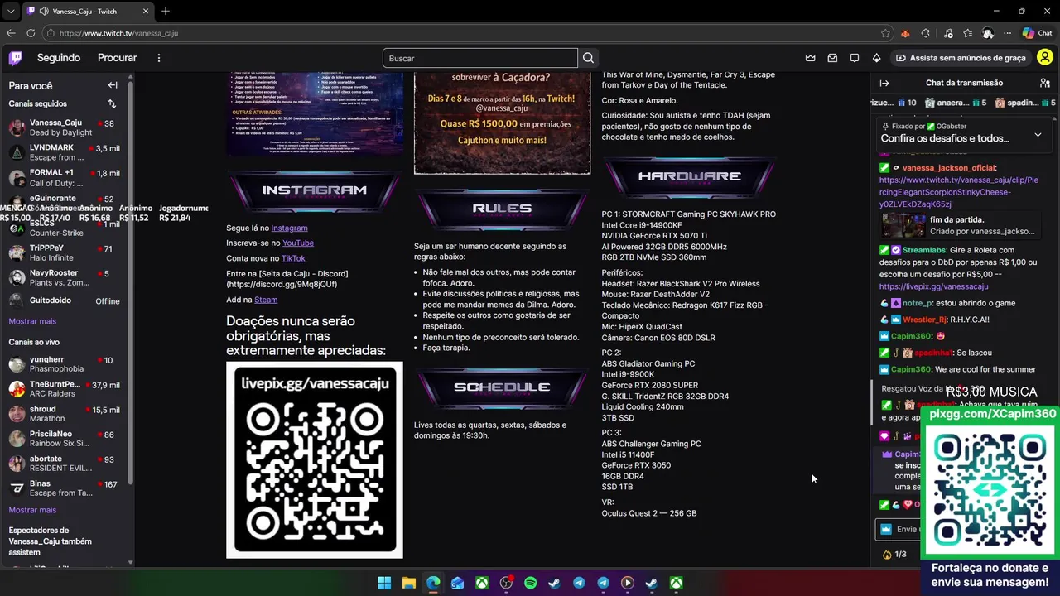Open shroud Marathon channel
1060x596 pixels.
coord(65,414)
